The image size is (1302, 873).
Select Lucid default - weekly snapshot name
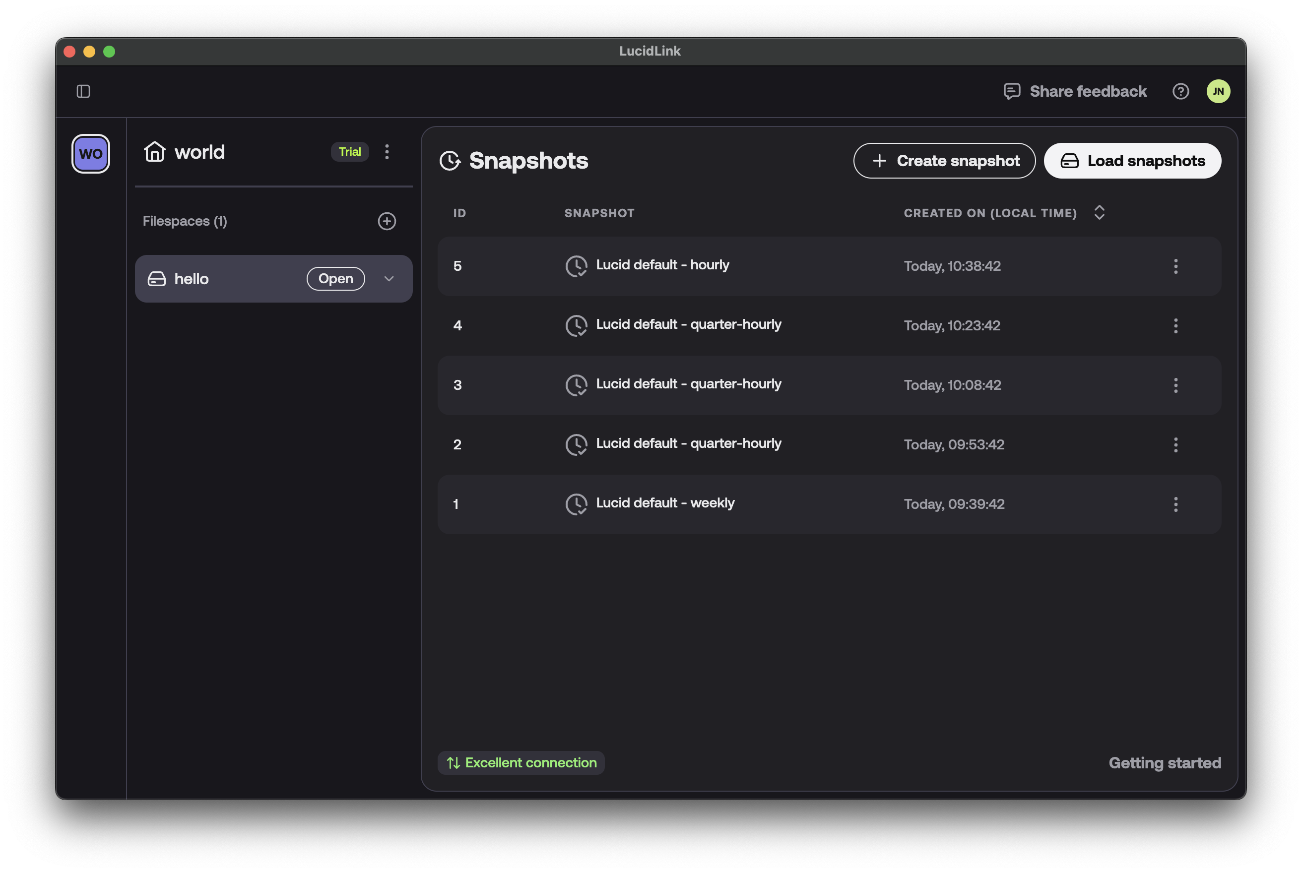click(x=665, y=503)
